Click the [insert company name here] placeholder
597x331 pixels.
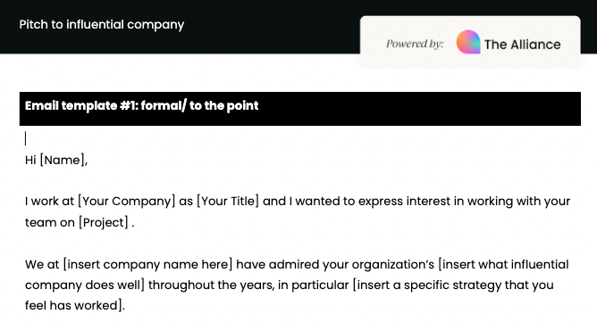(x=147, y=264)
